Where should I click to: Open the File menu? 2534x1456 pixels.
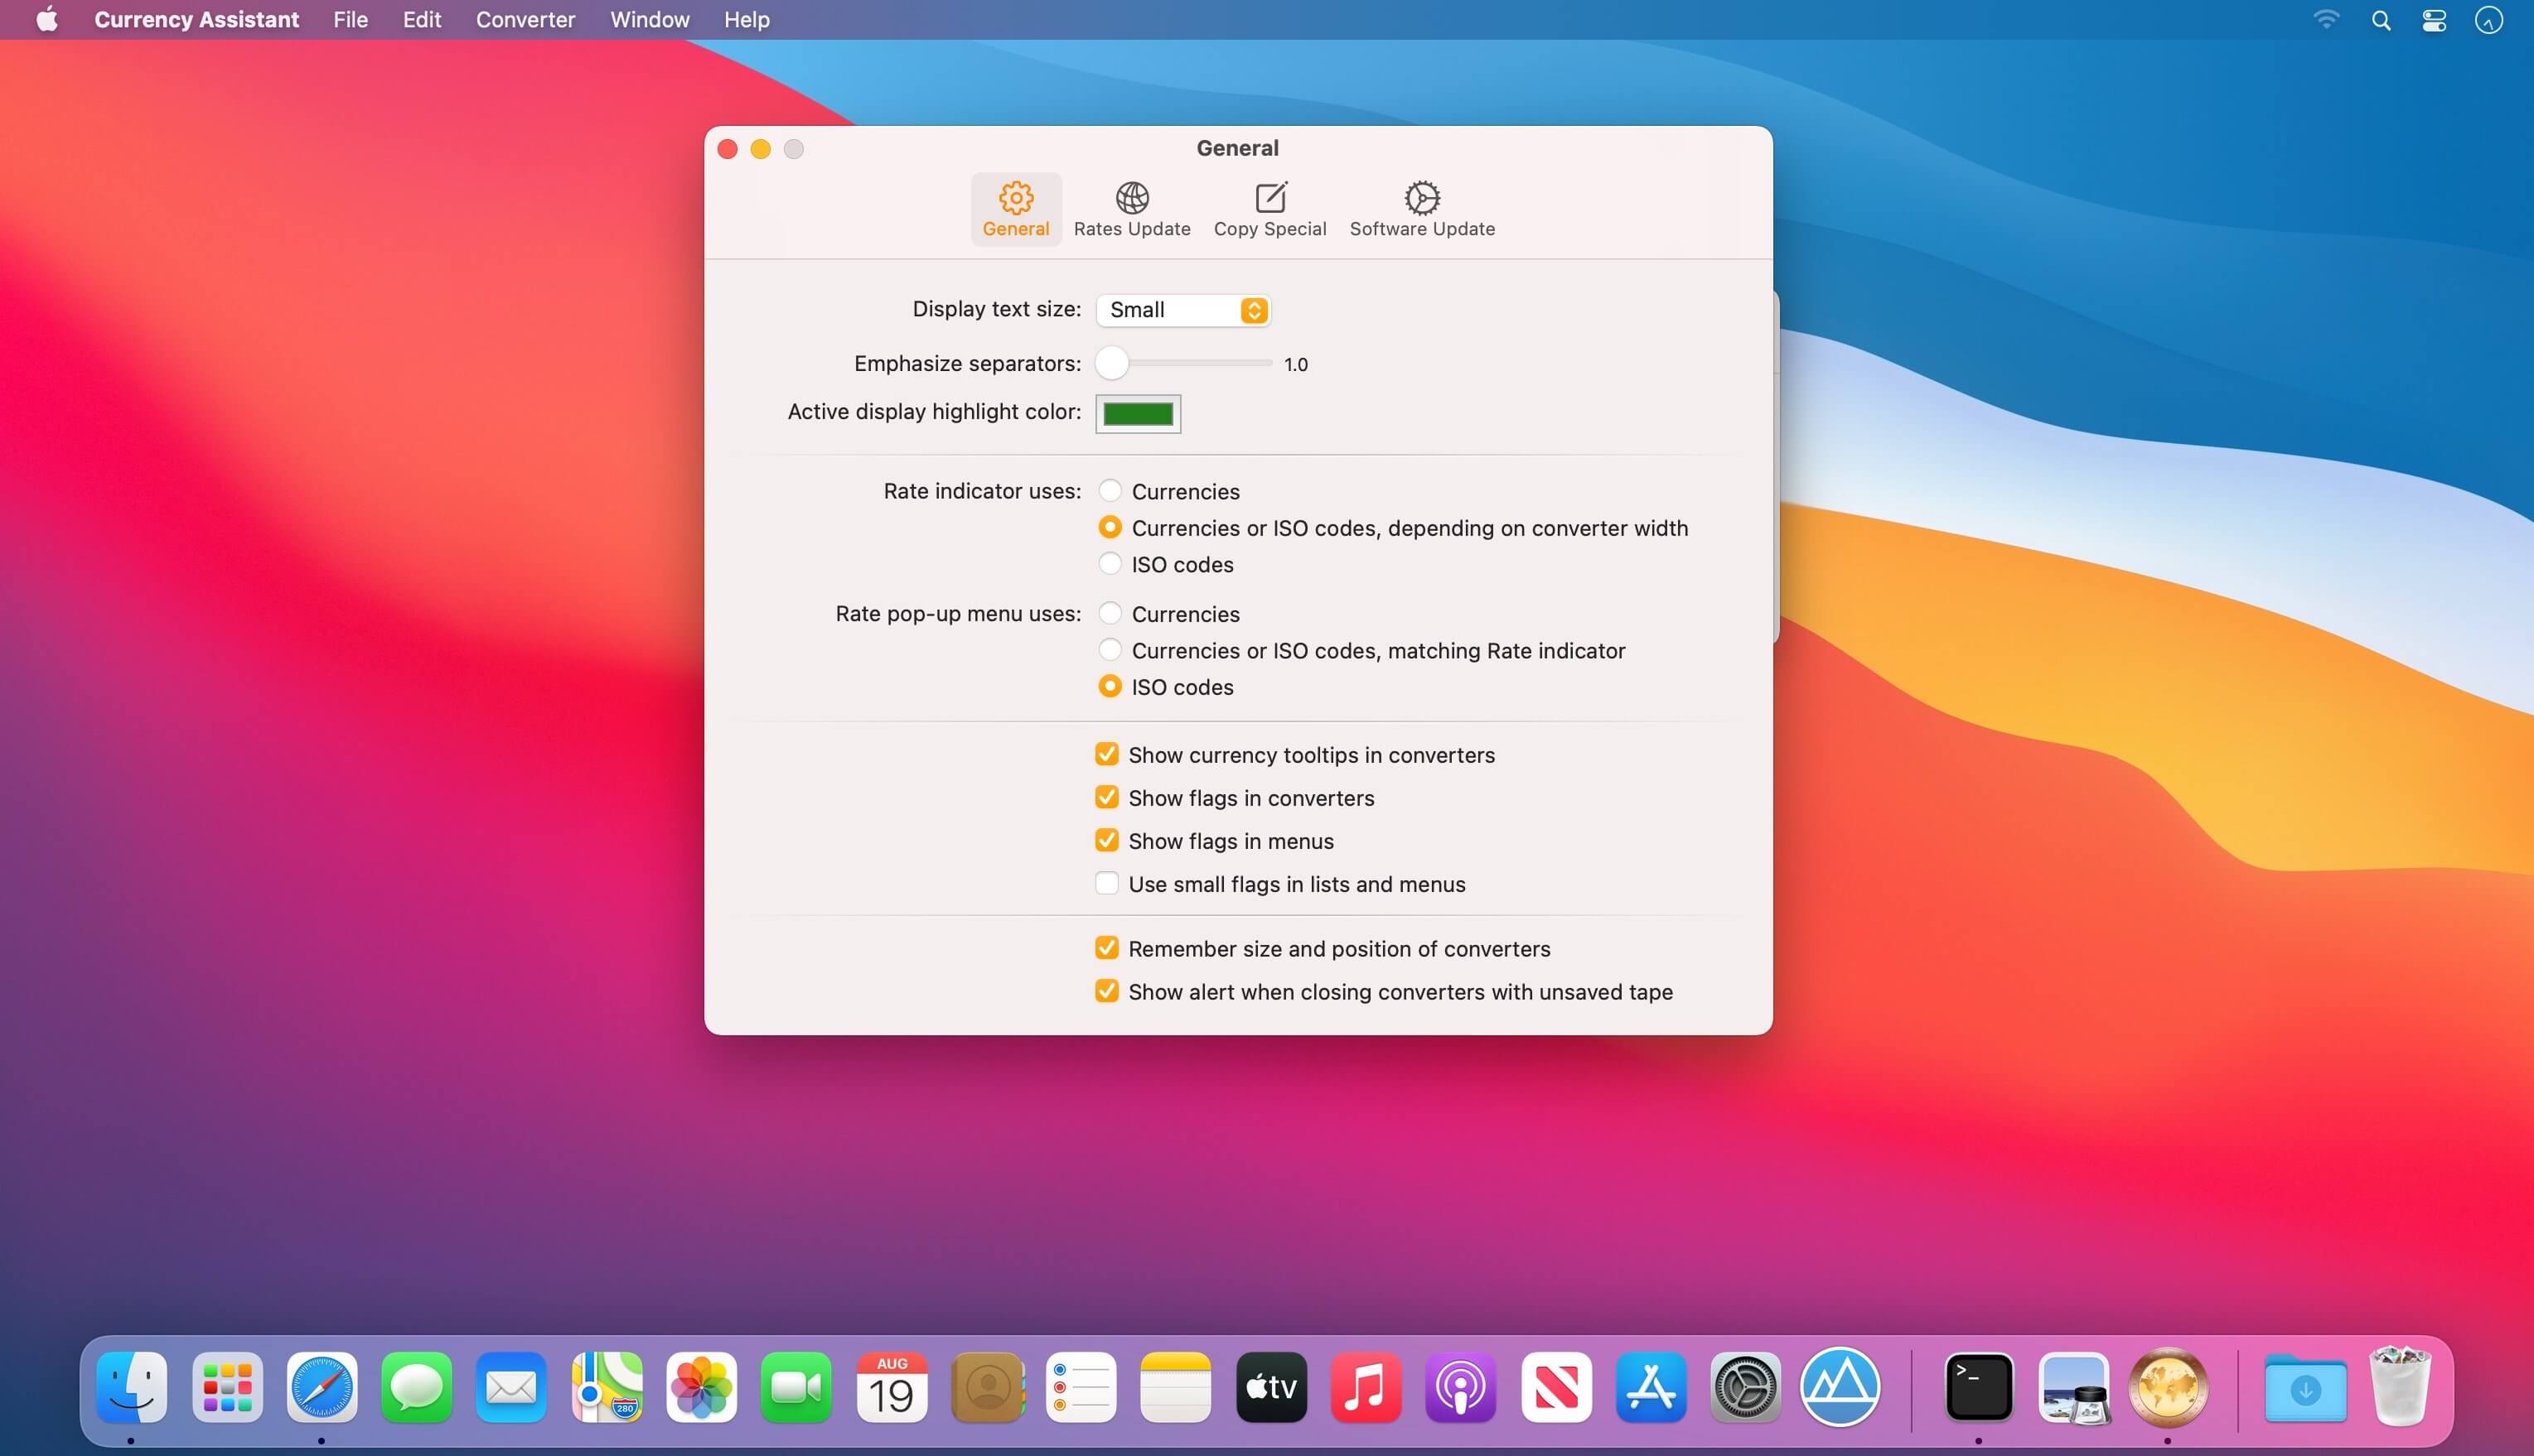[351, 20]
